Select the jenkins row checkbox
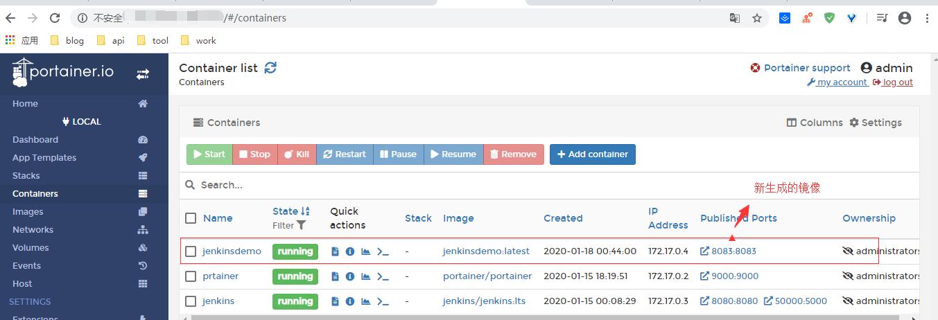This screenshot has height=320, width=938. pos(191,301)
